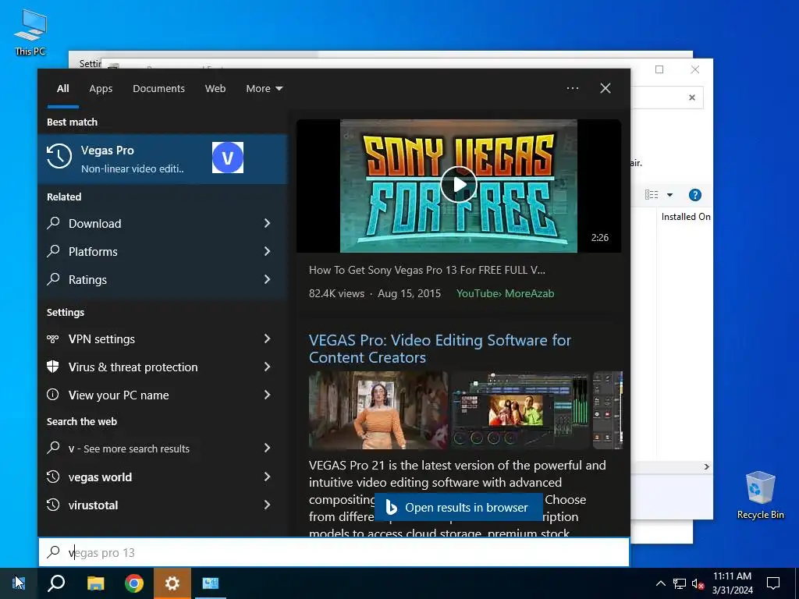Screen dimensions: 799x599
Task: Click the VPN icon beside VPN settings
Action: [52, 338]
